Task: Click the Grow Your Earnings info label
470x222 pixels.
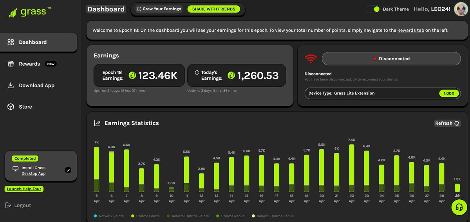Action: pyautogui.click(x=159, y=9)
